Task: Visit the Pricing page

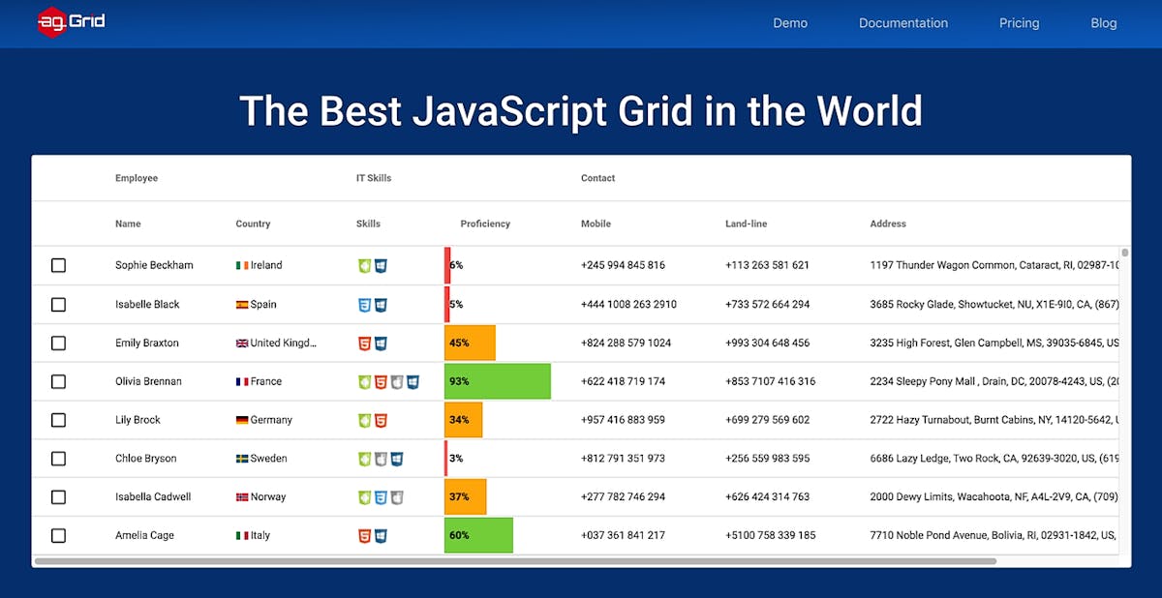Action: pyautogui.click(x=1019, y=22)
